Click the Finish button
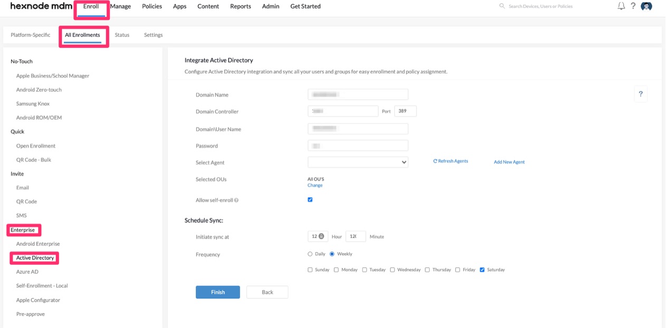 (218, 292)
